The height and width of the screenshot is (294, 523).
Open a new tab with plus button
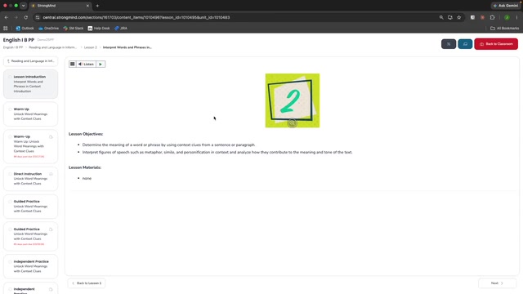tap(97, 6)
